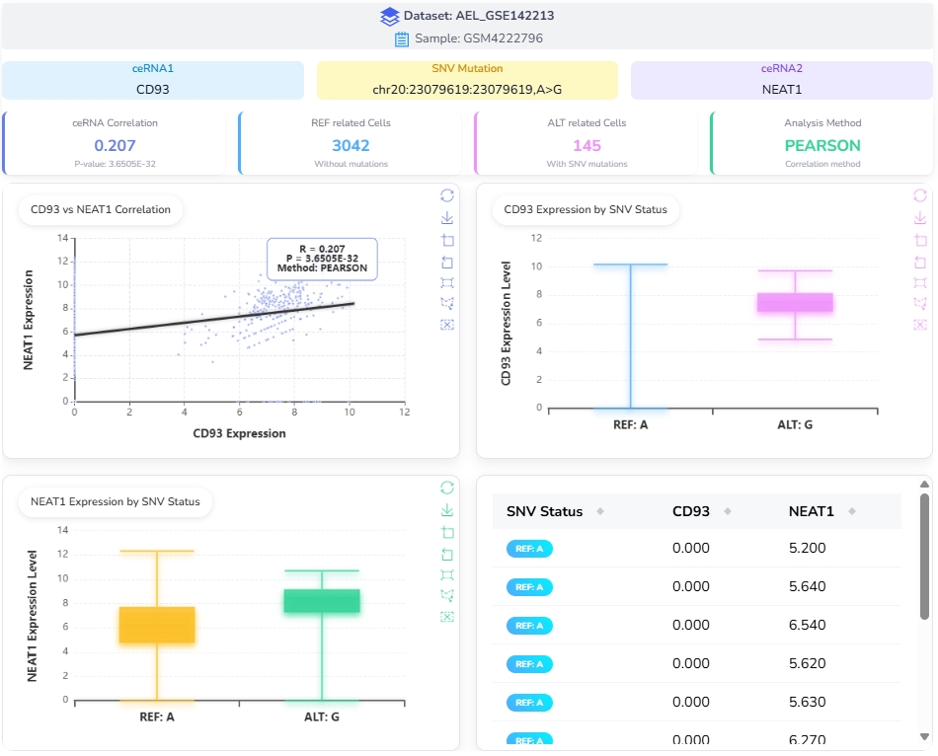Image resolution: width=938 pixels, height=756 pixels.
Task: Click the scroll down arrow of the table
Action: coord(924,736)
